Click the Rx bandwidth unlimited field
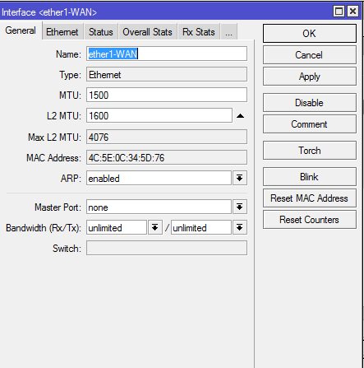This screenshot has height=368, width=364. pyautogui.click(x=117, y=227)
